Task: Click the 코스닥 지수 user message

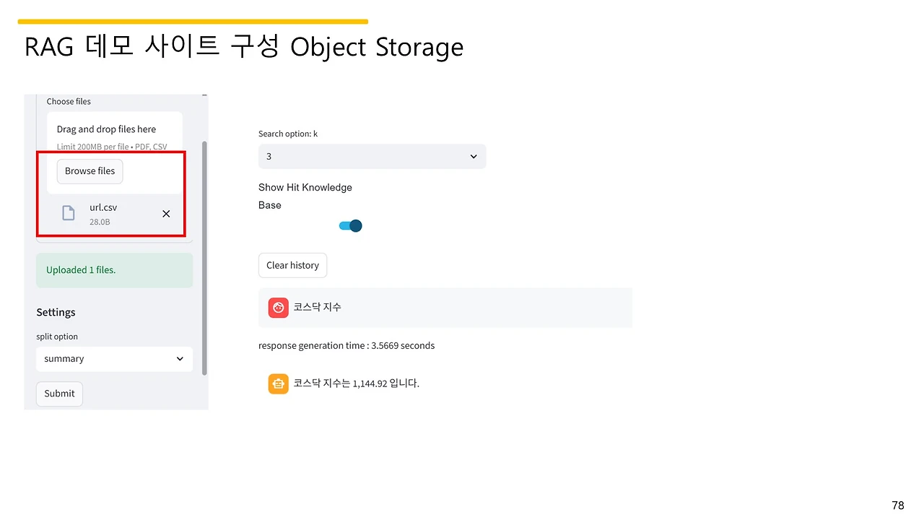Action: pos(317,308)
